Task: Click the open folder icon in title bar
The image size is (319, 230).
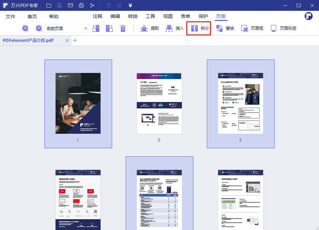Action: pos(49,5)
